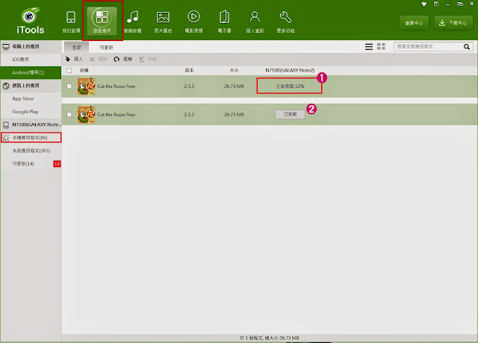The image size is (478, 343).
Task: Click Cut the Rope icon in installing row
Action: [x=87, y=86]
